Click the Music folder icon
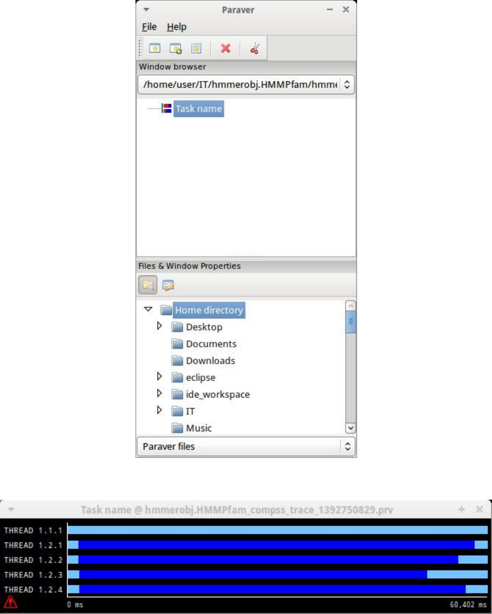This screenshot has height=614, width=492. (x=177, y=428)
